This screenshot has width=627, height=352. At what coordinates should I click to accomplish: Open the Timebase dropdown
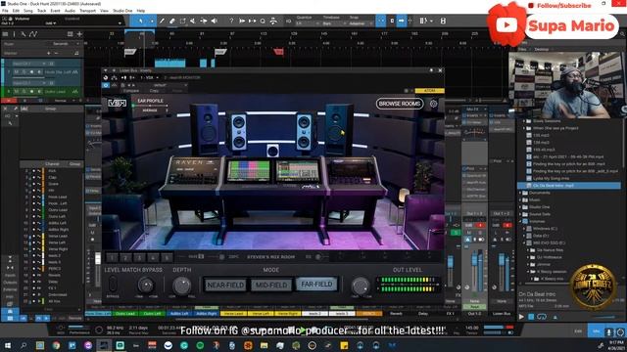coord(333,23)
